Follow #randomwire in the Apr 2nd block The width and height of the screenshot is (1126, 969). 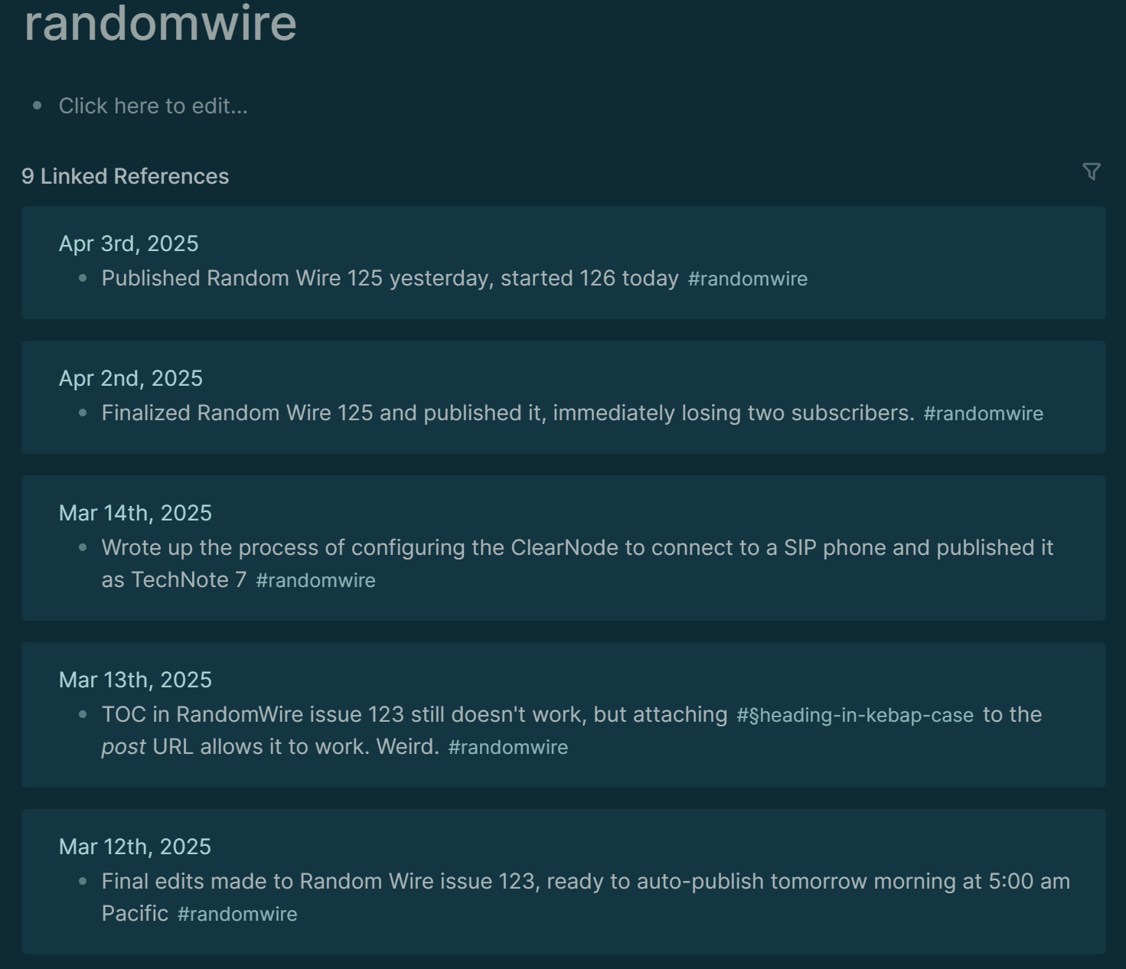(x=983, y=413)
